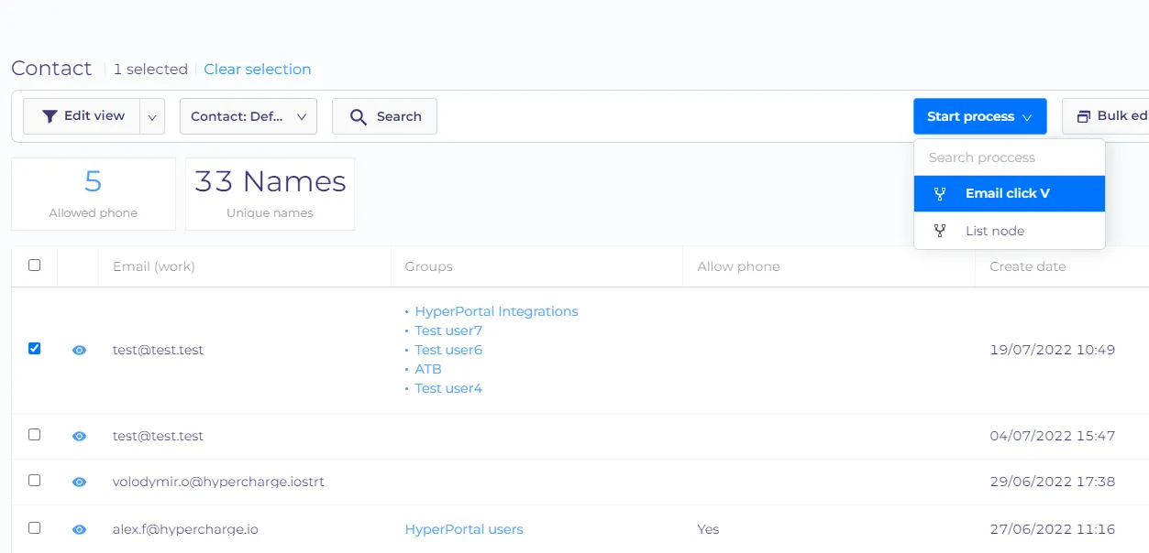Click Bulk edit button
The height and width of the screenshot is (553, 1149).
[x=1106, y=116]
